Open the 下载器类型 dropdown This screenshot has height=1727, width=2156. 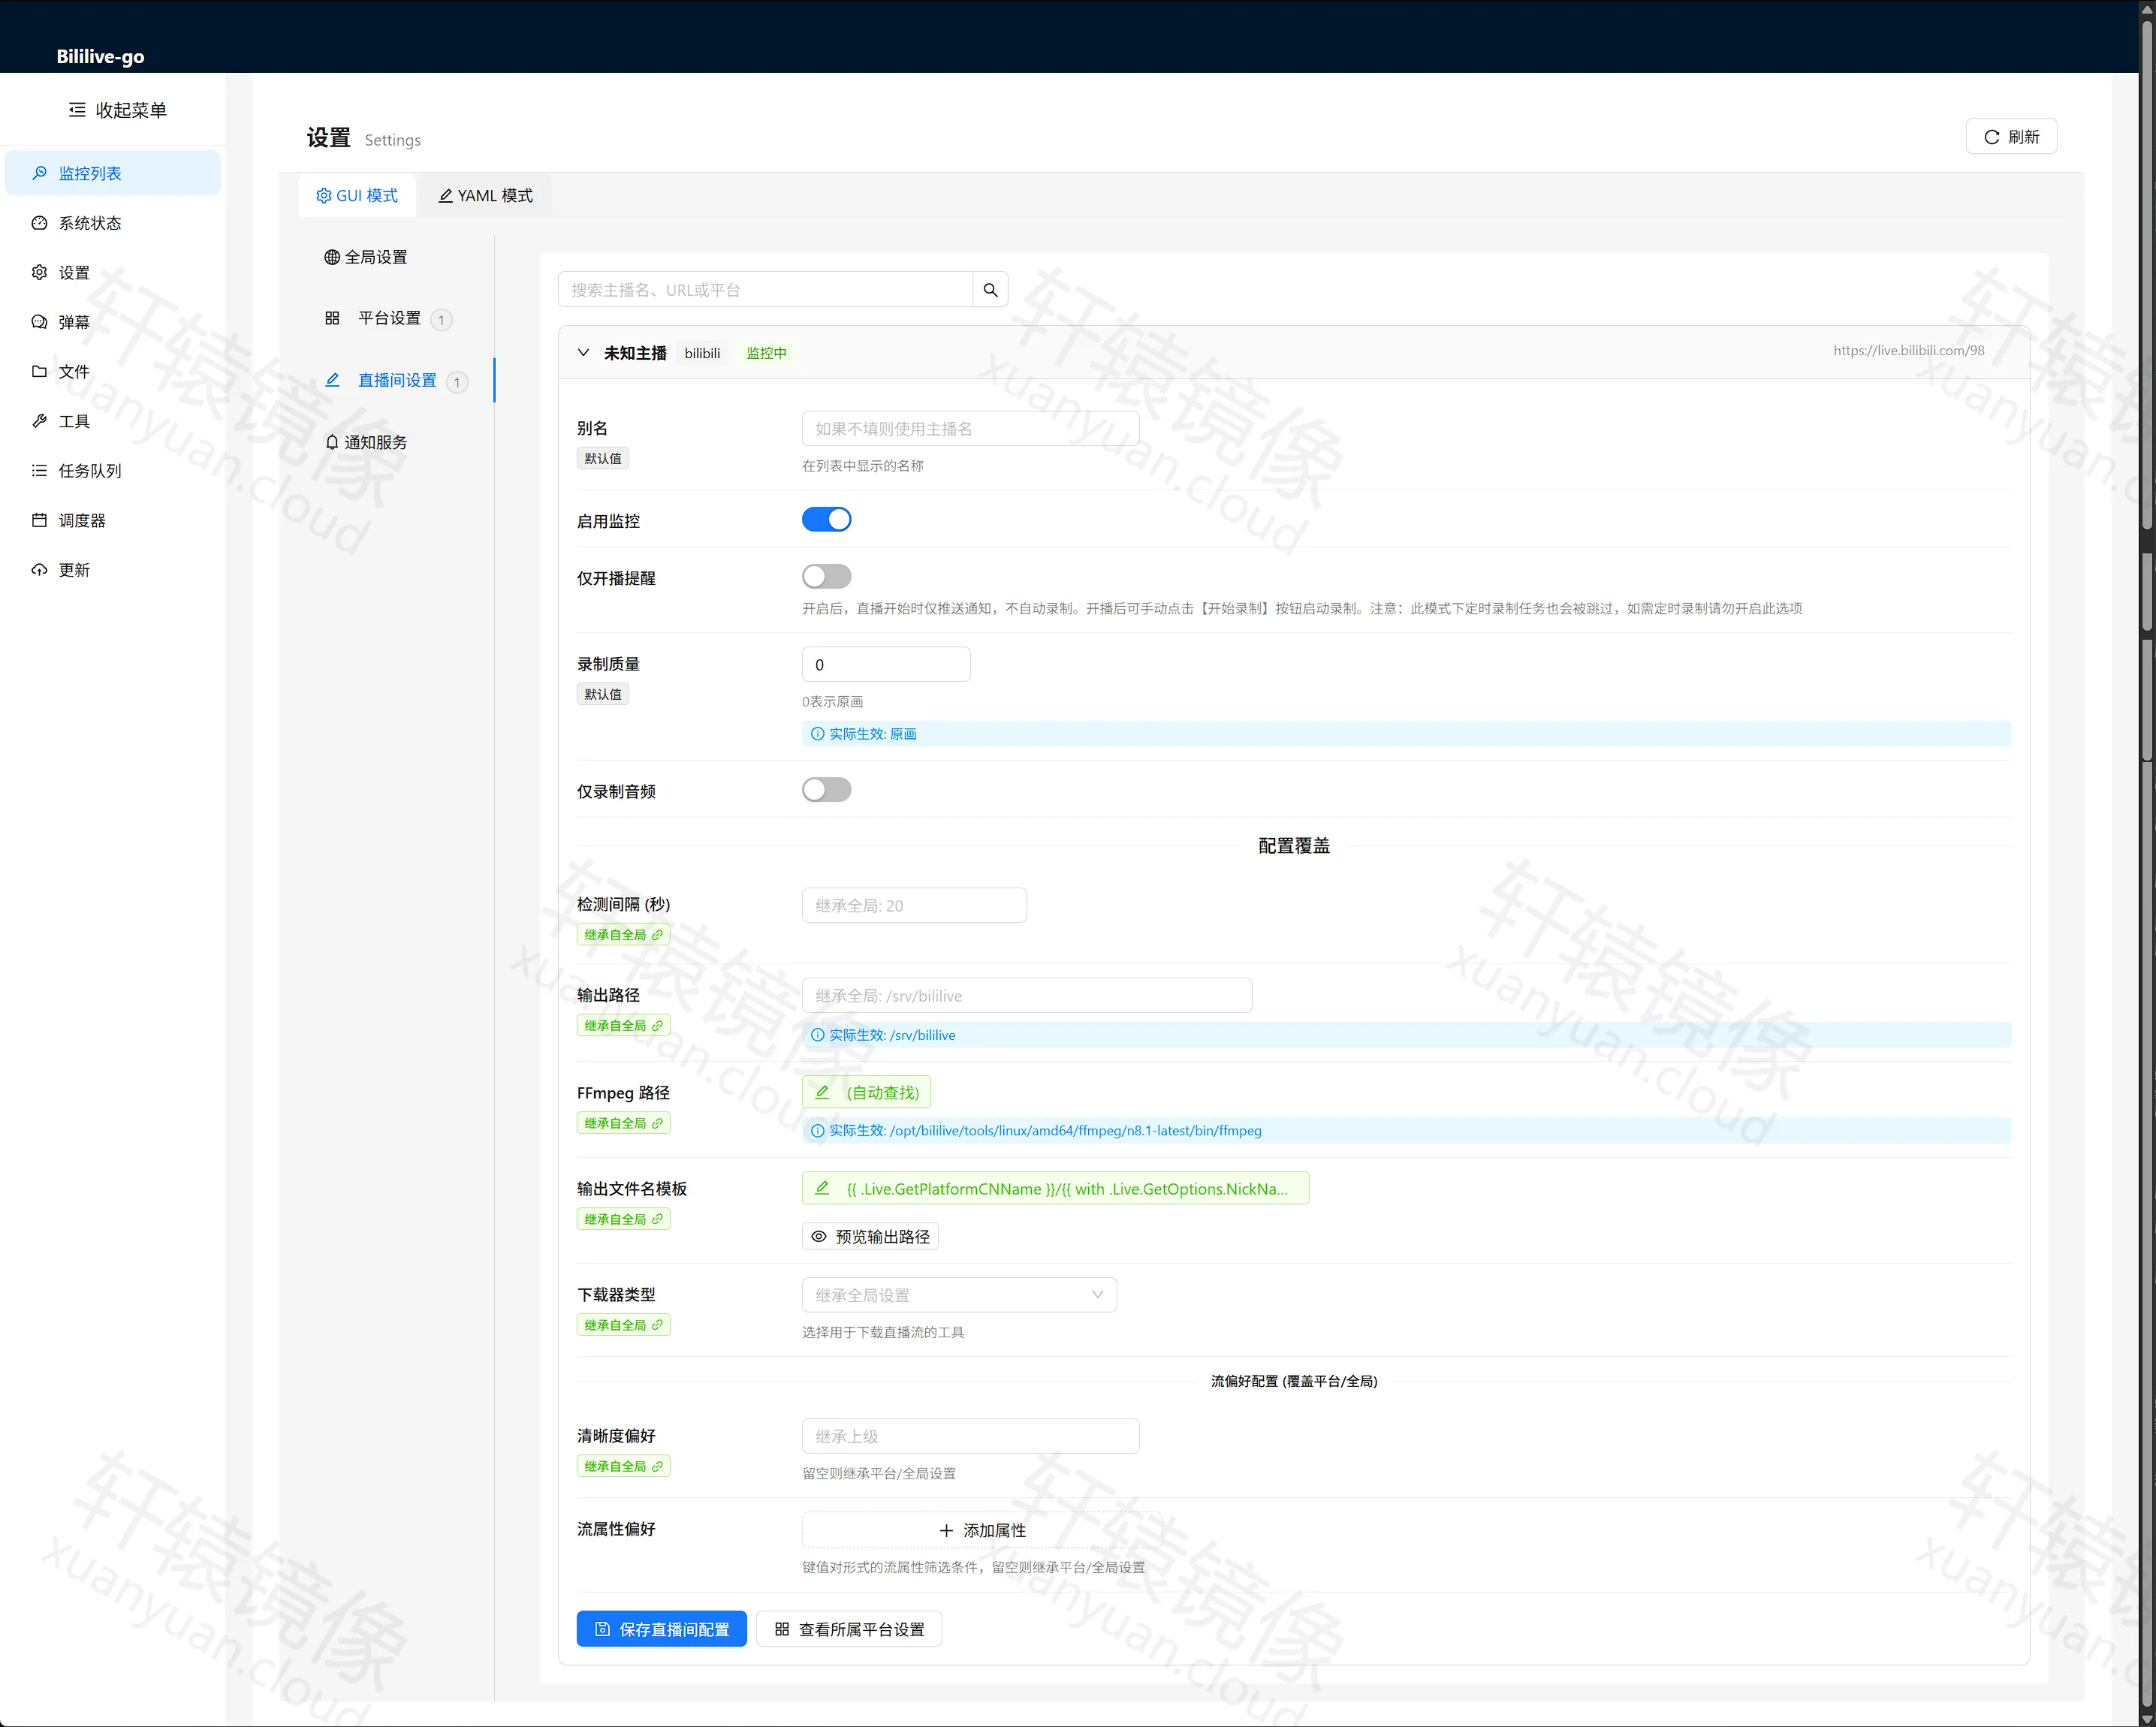click(x=959, y=1295)
